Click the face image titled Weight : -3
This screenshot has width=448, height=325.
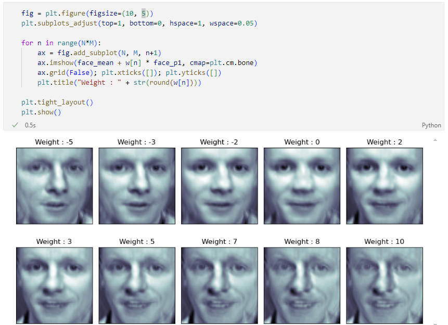click(x=137, y=186)
